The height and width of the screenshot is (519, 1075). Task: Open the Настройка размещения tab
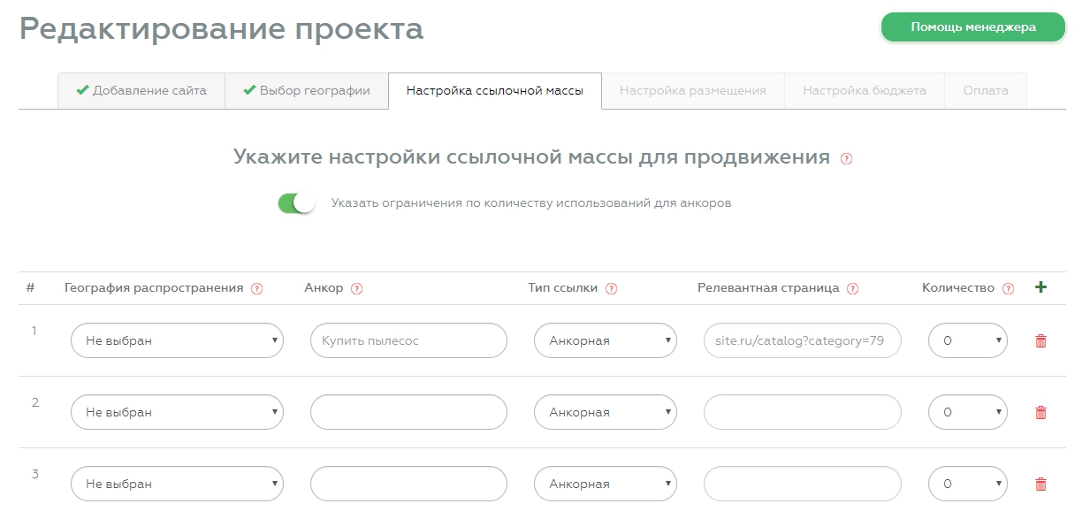(693, 91)
